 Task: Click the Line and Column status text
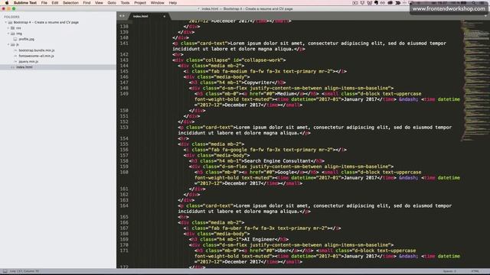(x=24, y=271)
